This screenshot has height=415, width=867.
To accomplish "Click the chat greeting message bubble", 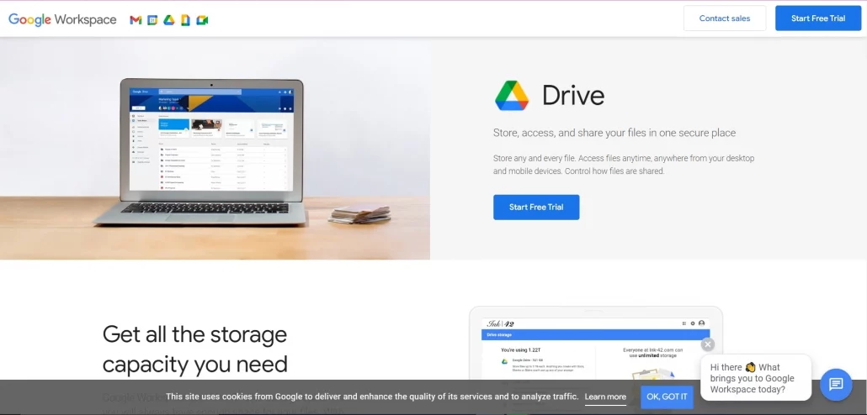I will click(x=756, y=378).
